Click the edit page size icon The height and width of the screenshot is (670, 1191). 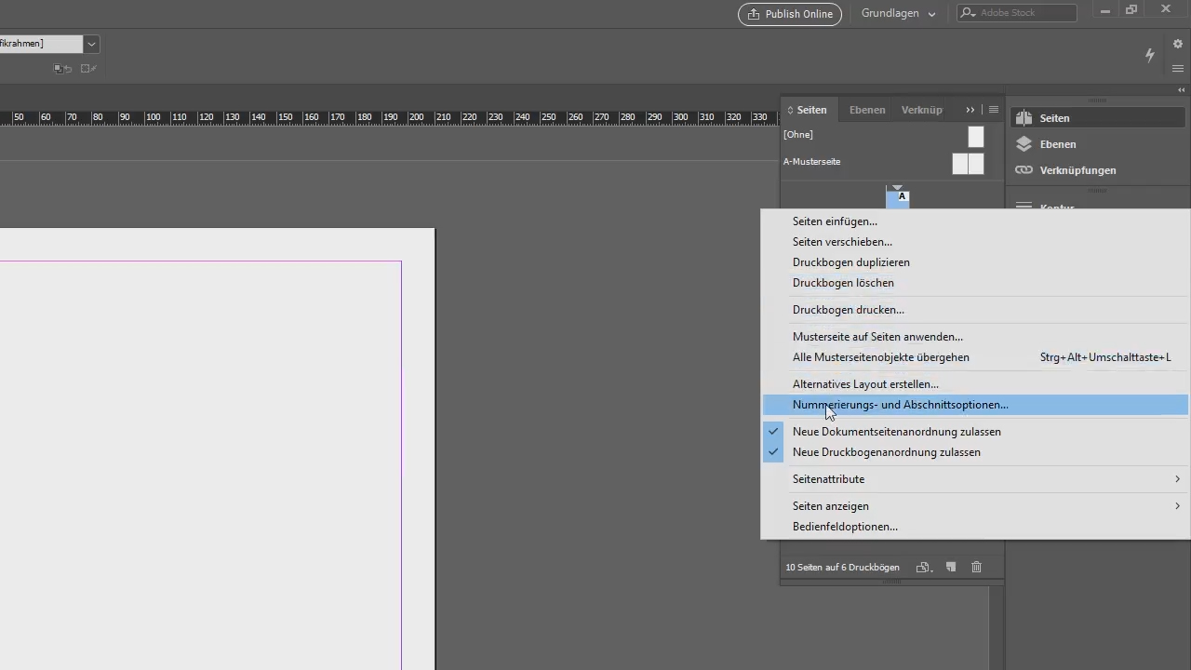pos(923,567)
